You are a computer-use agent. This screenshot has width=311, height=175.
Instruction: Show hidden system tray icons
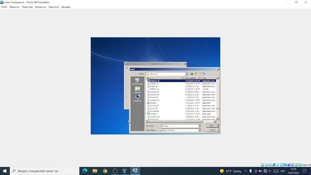click(246, 171)
